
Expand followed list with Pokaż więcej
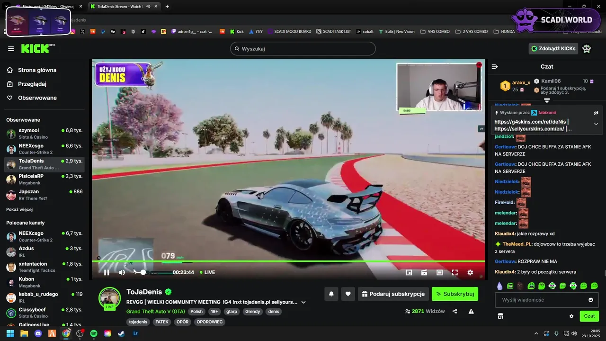pos(19,209)
